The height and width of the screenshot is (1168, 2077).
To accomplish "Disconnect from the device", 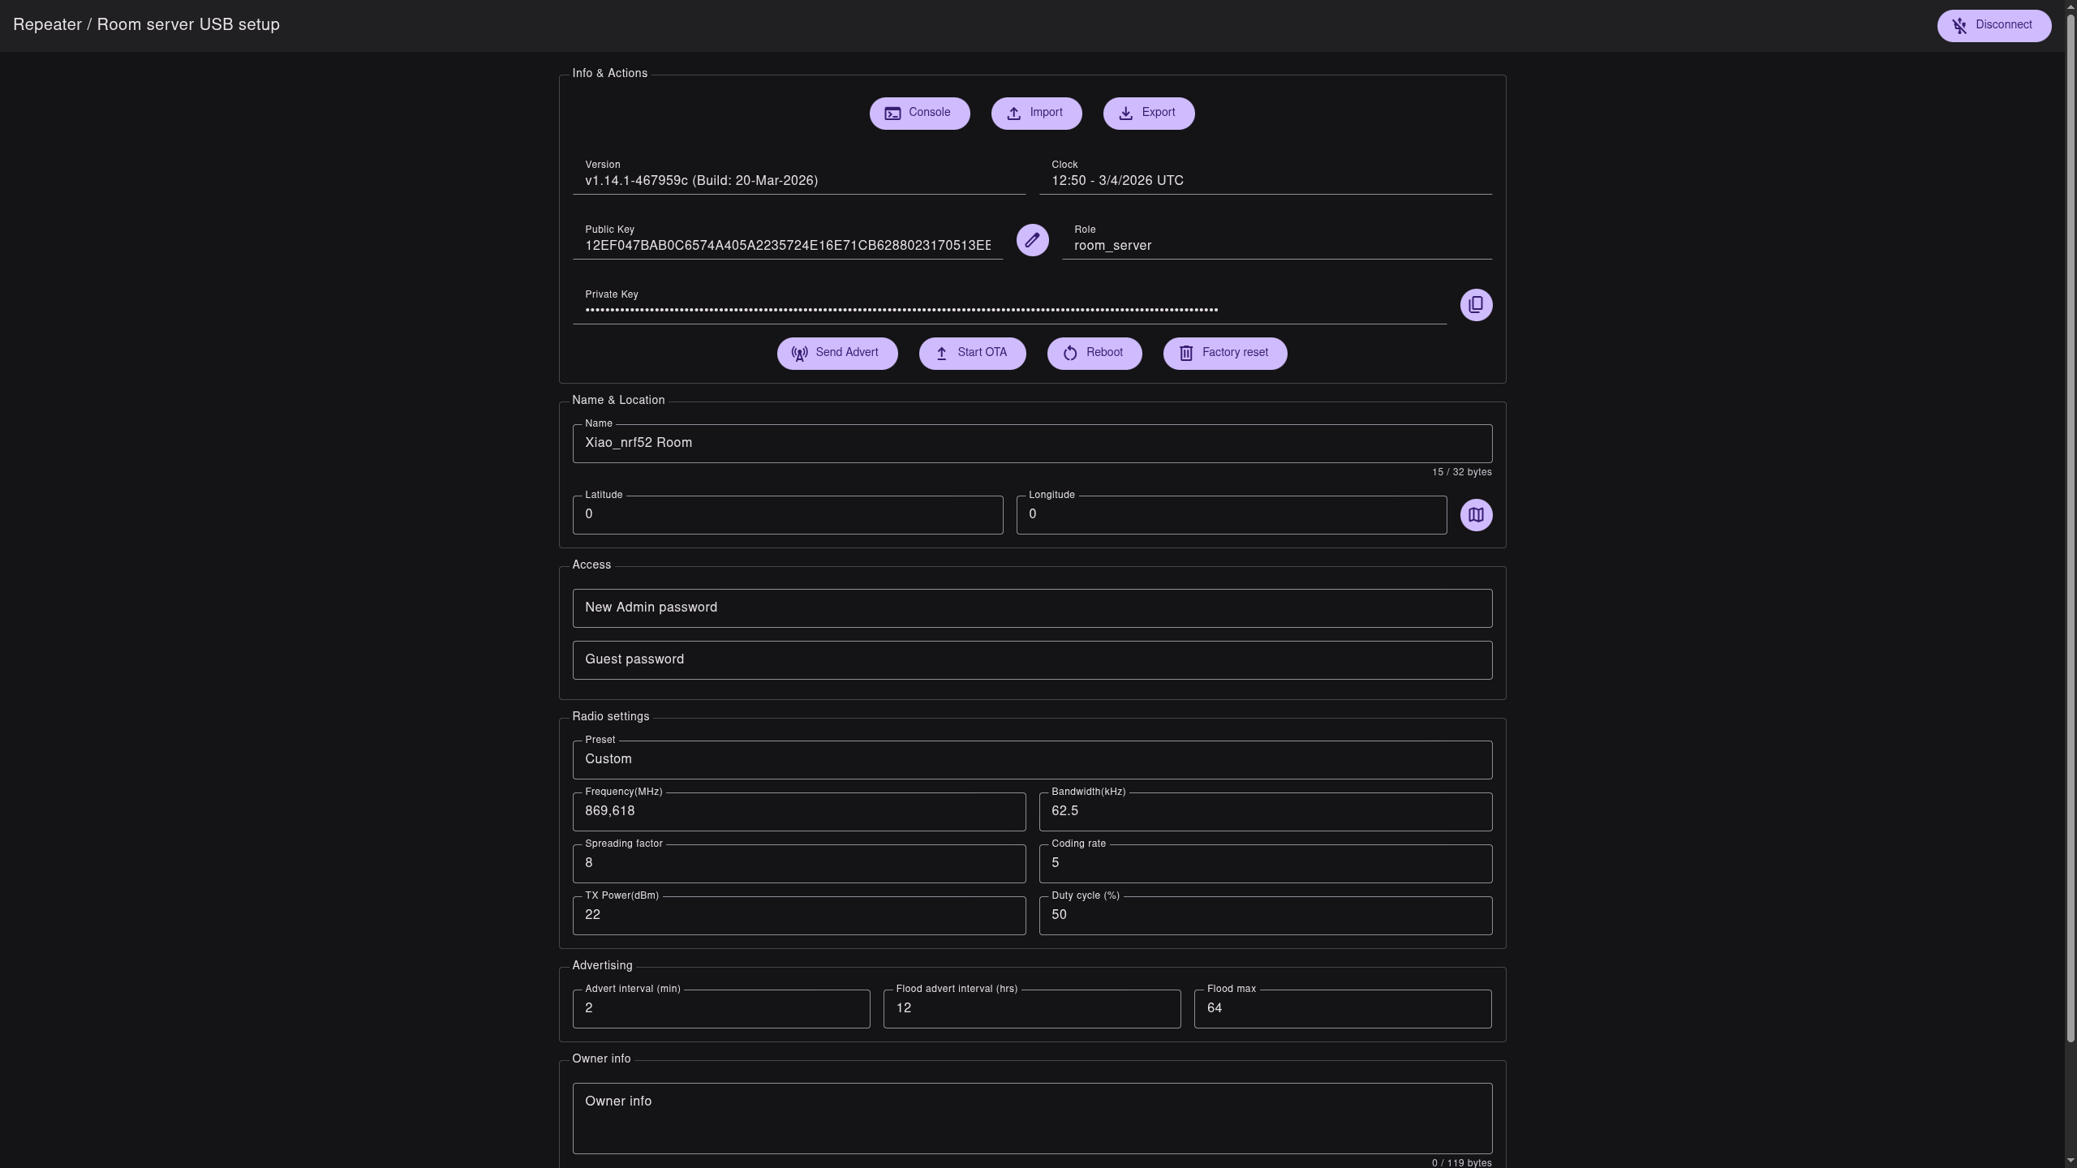I will (1993, 26).
